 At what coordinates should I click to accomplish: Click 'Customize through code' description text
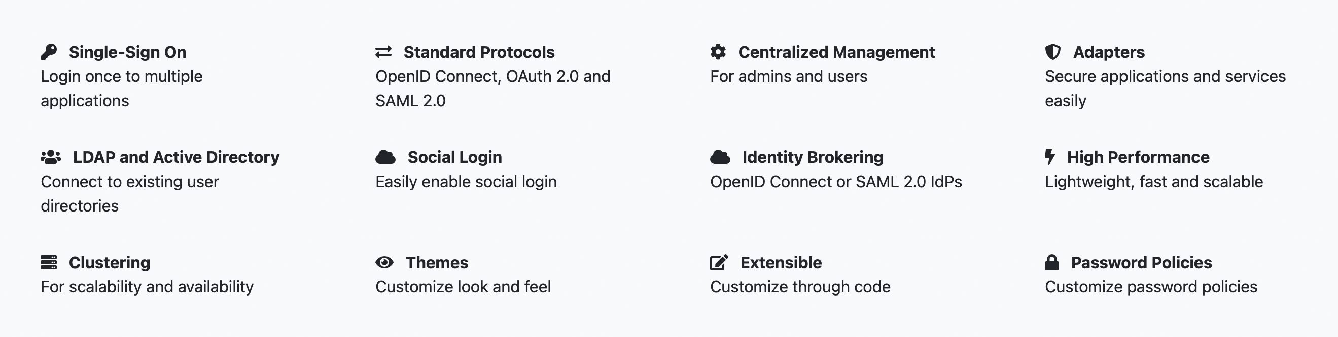tap(800, 287)
